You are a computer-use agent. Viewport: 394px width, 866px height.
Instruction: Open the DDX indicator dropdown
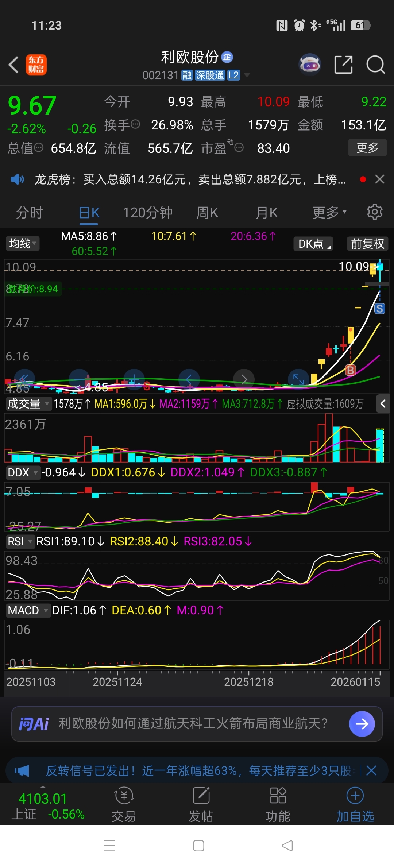pyautogui.click(x=23, y=472)
